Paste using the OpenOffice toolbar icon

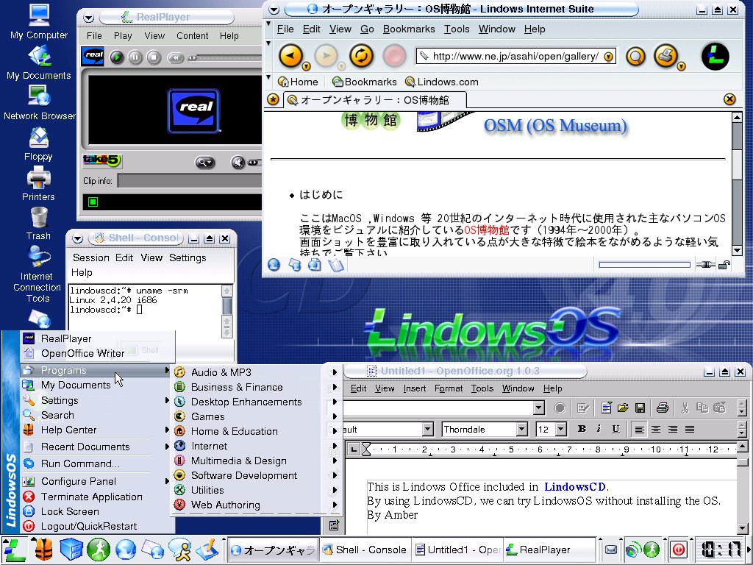click(719, 408)
